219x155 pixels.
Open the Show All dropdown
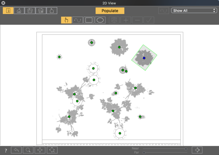[194, 10]
